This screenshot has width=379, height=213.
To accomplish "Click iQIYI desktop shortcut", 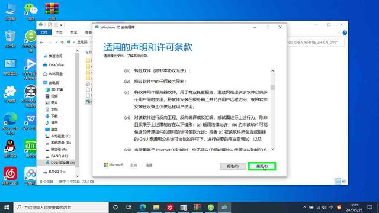I will [30, 149].
